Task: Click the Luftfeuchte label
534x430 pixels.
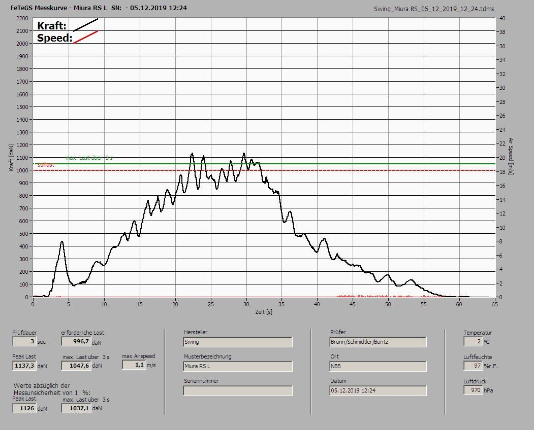Action: coord(478,357)
